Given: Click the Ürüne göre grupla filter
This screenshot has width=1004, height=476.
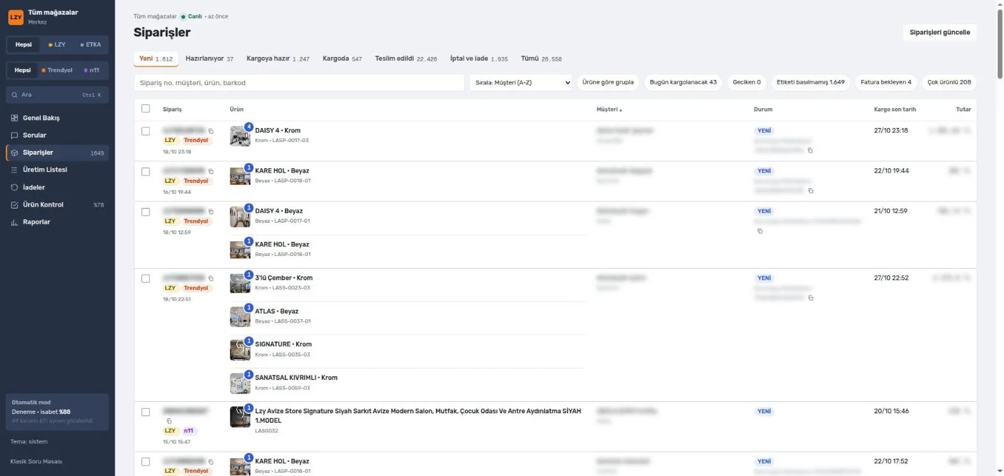Looking at the screenshot, I should [x=608, y=82].
